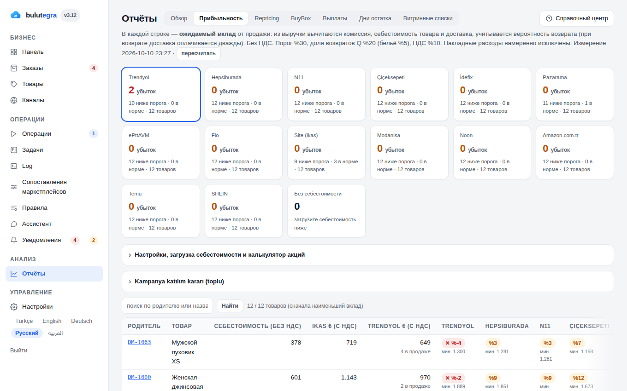Click the Уведомления bell icon

14,240
